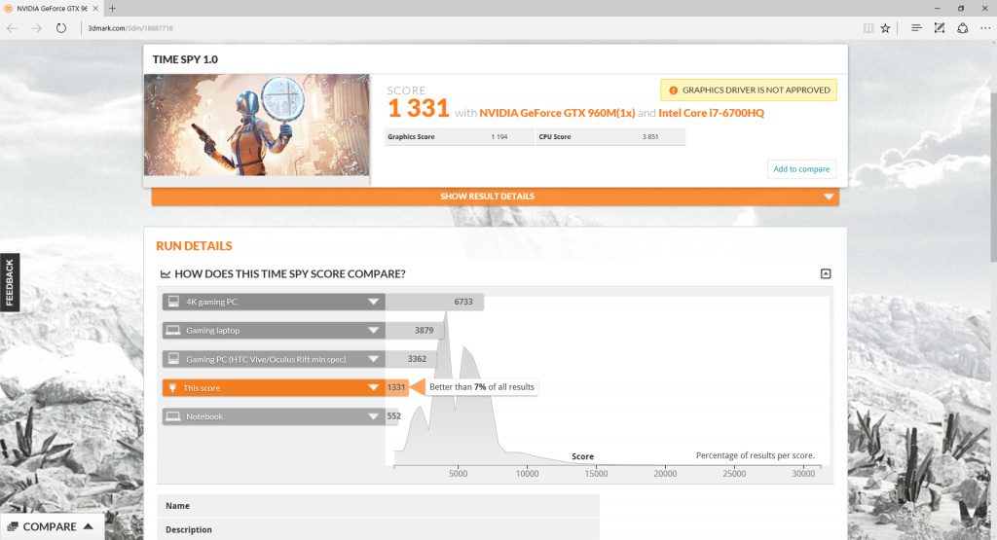Open reading view book icon
The height and width of the screenshot is (540, 997).
point(868,28)
